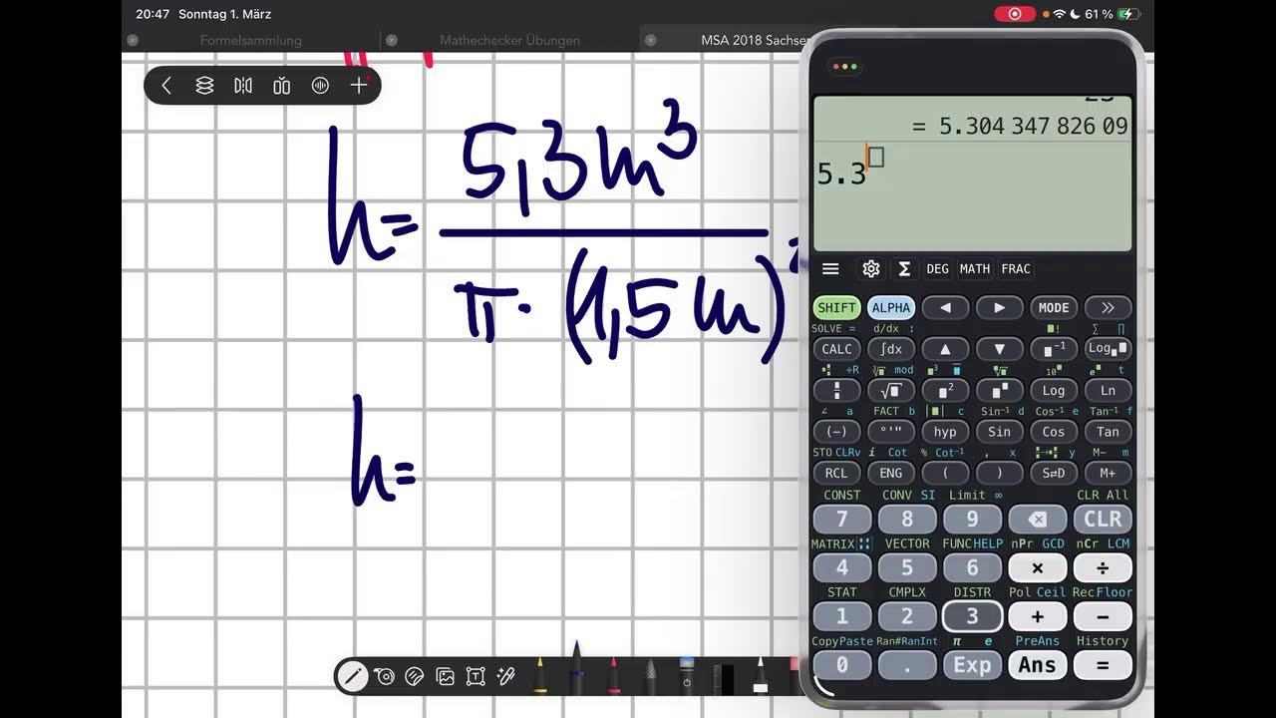The height and width of the screenshot is (718, 1276).
Task: Tap the 9 digit key
Action: [972, 519]
